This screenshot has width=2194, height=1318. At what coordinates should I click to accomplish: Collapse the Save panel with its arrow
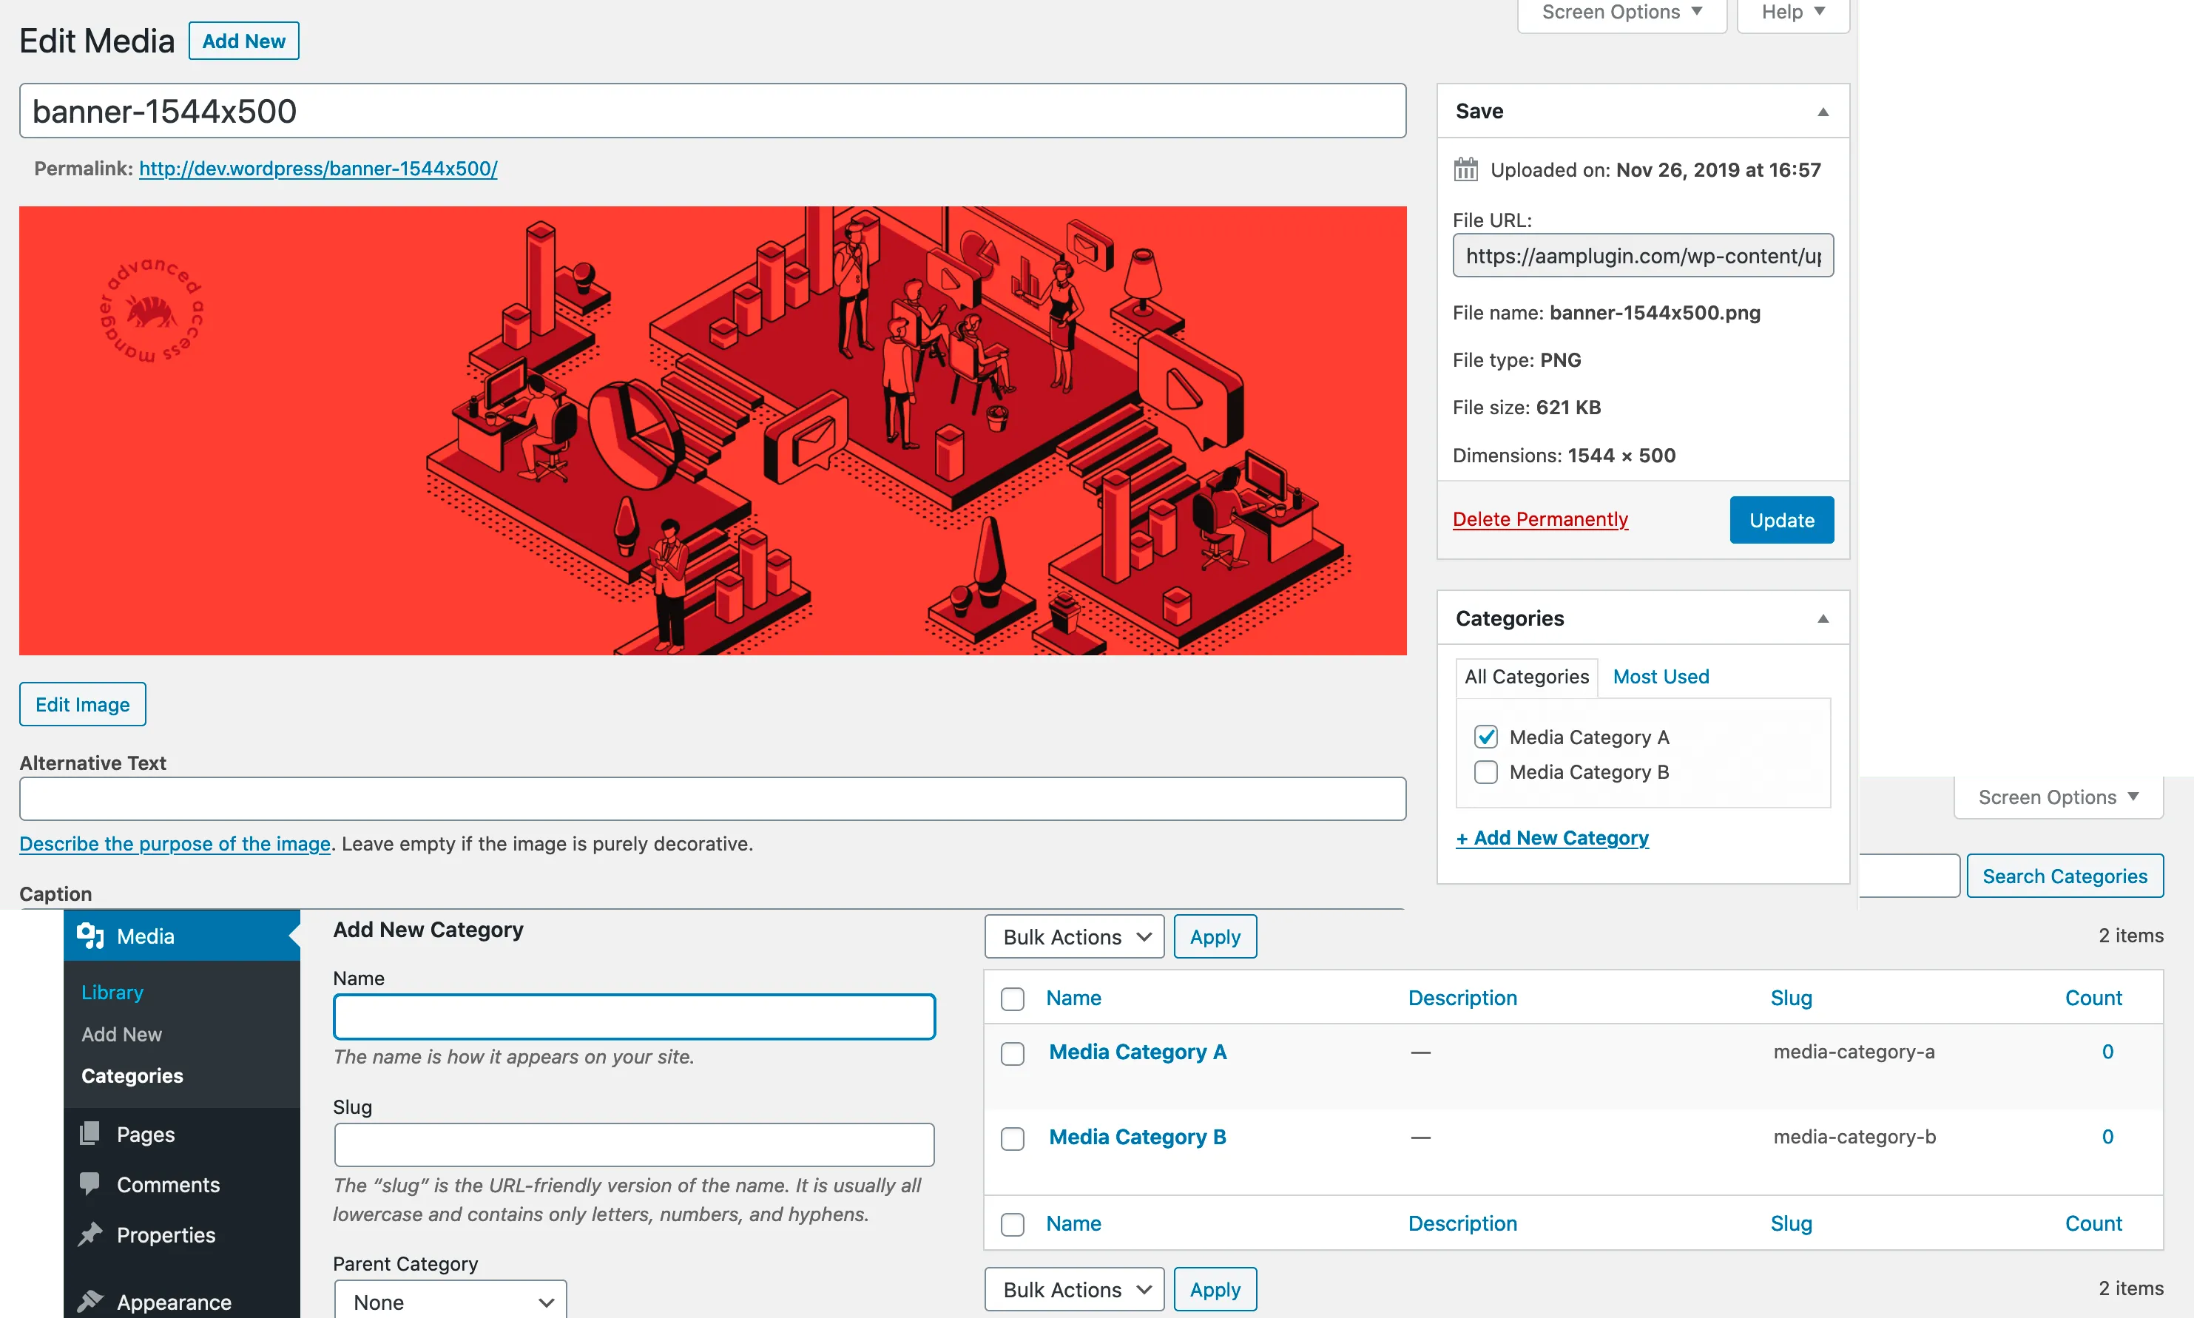click(x=1823, y=112)
